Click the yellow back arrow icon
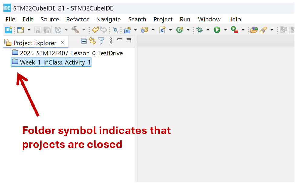Screen dimensions: 296x185 pos(95,30)
